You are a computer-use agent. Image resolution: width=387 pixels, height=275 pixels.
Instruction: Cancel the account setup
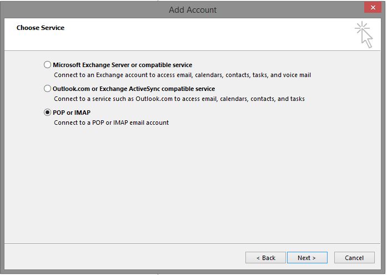tap(354, 258)
